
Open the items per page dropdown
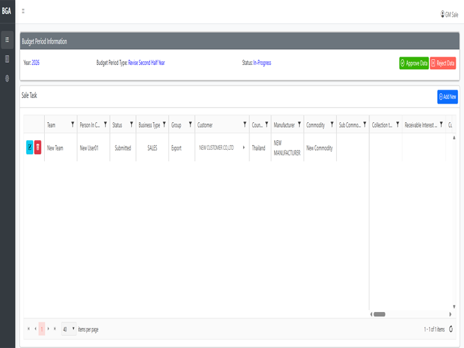tap(68, 329)
